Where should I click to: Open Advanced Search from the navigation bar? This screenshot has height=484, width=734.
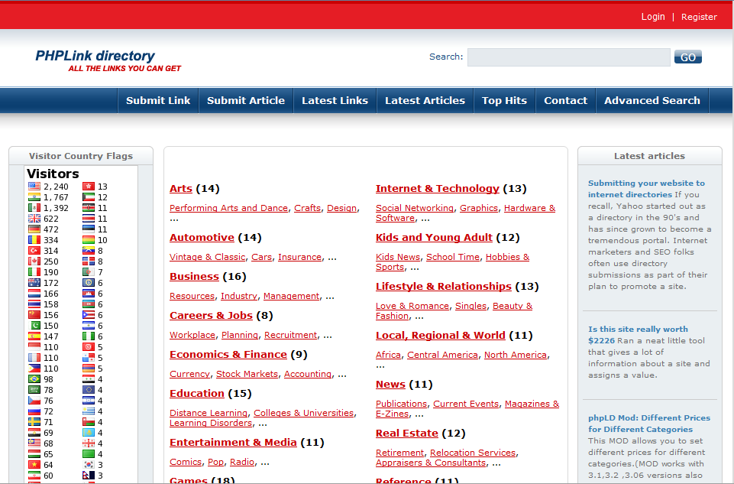[x=652, y=100]
